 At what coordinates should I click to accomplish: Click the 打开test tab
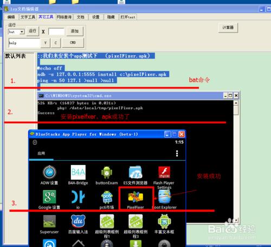tap(128, 17)
